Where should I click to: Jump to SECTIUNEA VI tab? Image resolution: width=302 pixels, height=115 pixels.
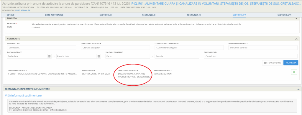(284, 15)
